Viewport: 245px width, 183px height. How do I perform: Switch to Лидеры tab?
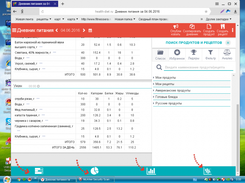tap(194, 55)
